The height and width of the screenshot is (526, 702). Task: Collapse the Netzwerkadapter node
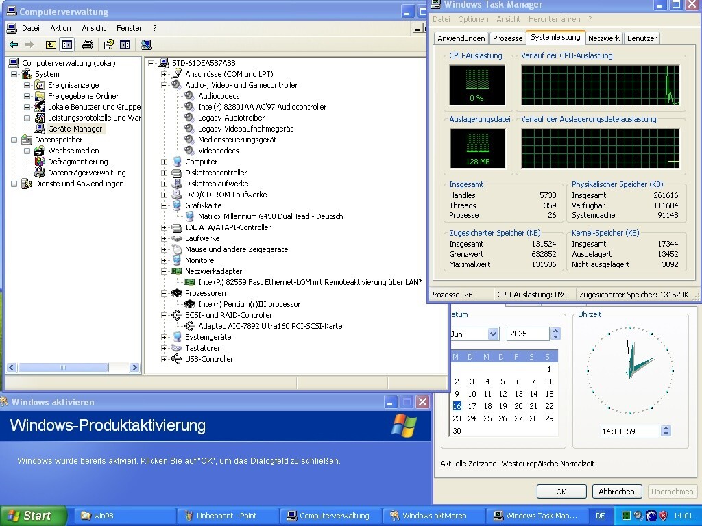165,271
